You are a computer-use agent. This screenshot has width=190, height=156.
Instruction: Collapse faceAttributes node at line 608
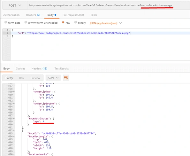click(x=14, y=119)
